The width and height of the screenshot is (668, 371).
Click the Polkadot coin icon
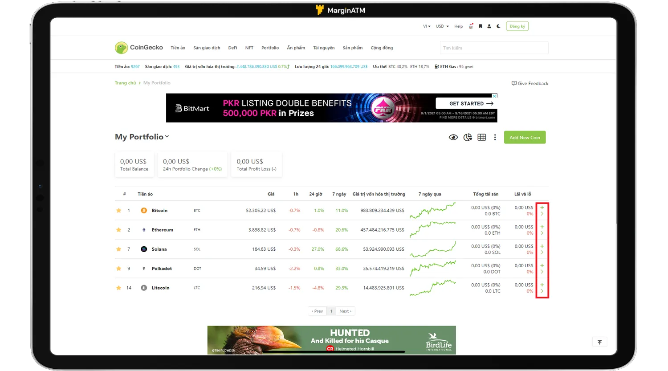click(144, 269)
